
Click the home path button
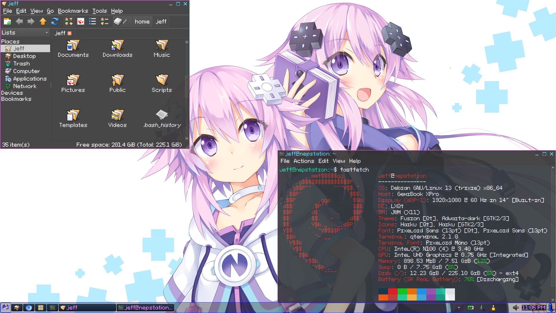click(142, 21)
